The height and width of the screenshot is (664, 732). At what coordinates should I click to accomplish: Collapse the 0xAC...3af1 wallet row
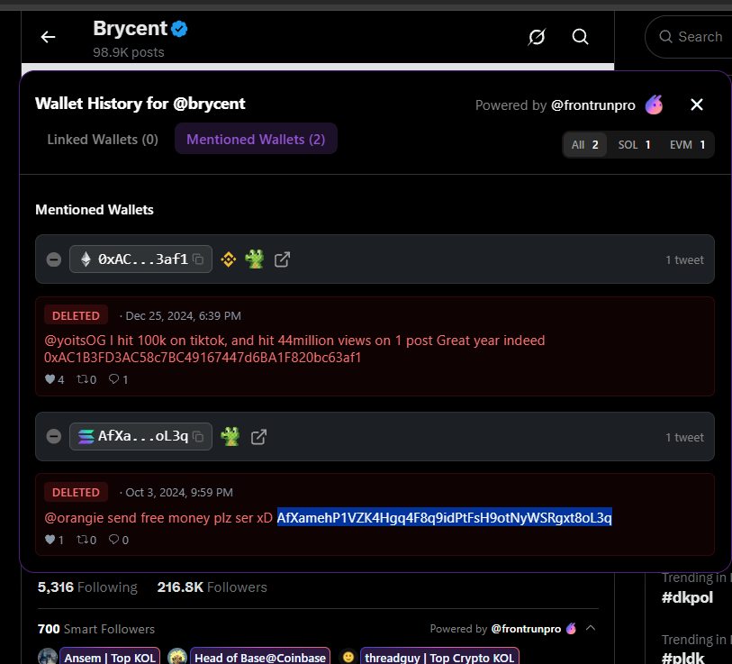[x=54, y=259]
